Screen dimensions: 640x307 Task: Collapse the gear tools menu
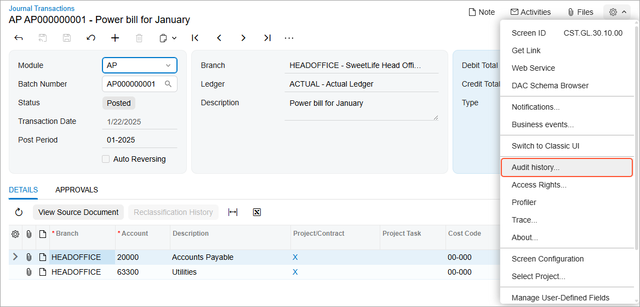pyautogui.click(x=618, y=12)
